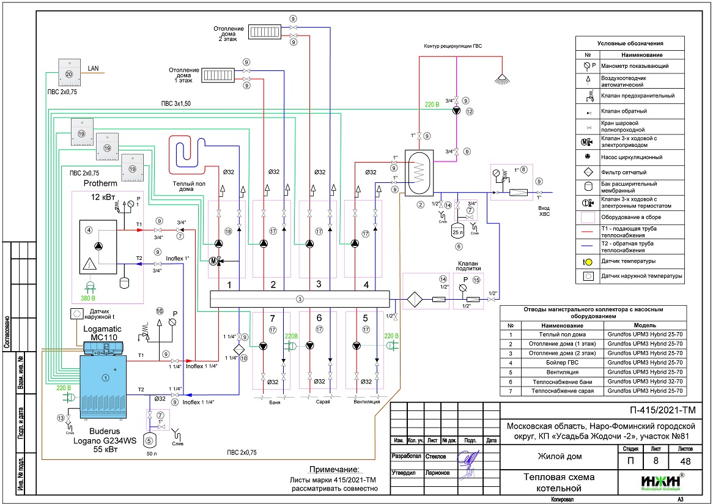Click the pump symbol inside Protherm boiler
Image resolution: width=713 pixels, height=504 pixels.
[x=98, y=245]
